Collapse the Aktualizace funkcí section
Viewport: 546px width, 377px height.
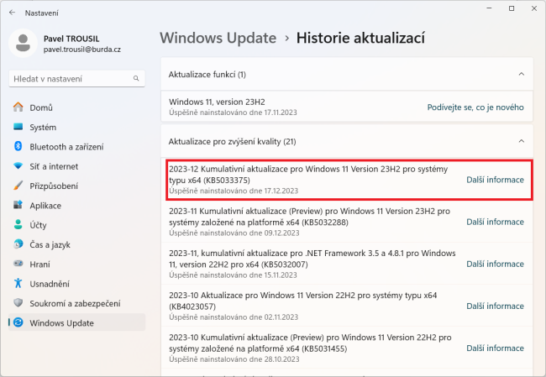(522, 74)
